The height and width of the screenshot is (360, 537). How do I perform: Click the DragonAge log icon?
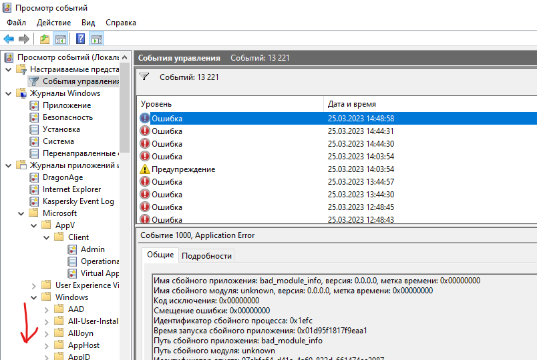(34, 177)
